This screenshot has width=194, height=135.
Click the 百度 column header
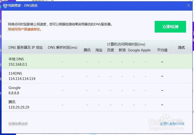tap(111, 50)
